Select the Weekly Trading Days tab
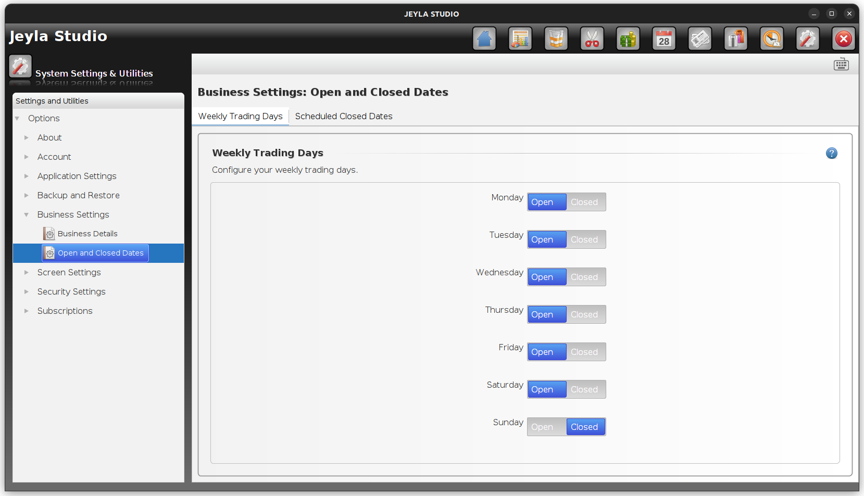864x496 pixels. 240,116
